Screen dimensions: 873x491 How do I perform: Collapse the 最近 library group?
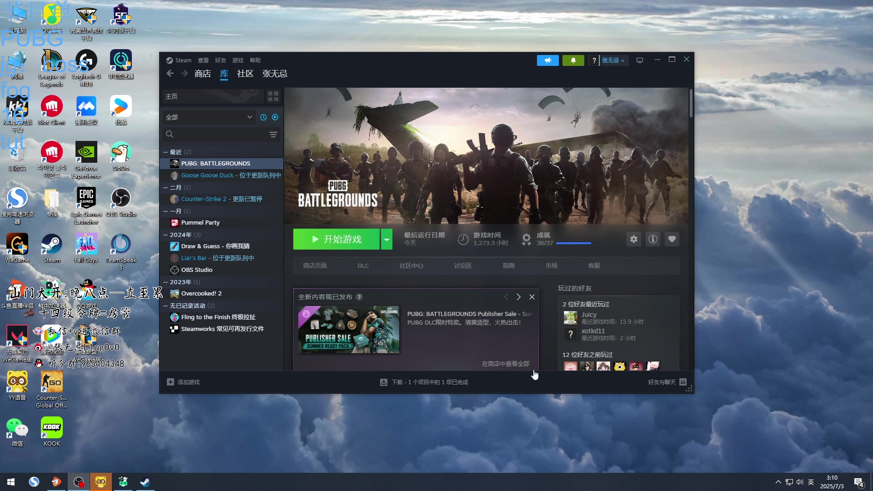[166, 152]
